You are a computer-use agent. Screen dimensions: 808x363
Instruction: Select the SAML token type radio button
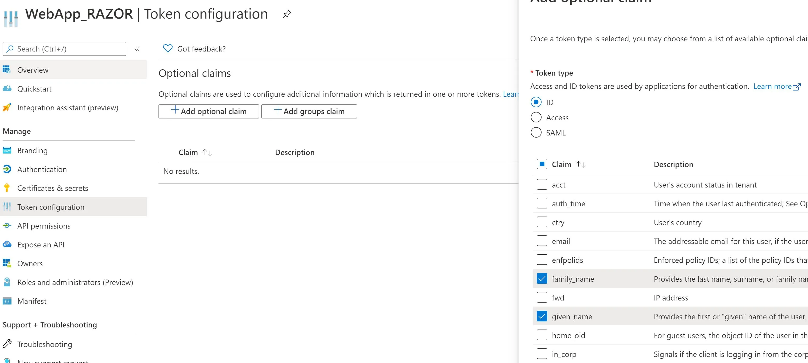click(x=536, y=132)
